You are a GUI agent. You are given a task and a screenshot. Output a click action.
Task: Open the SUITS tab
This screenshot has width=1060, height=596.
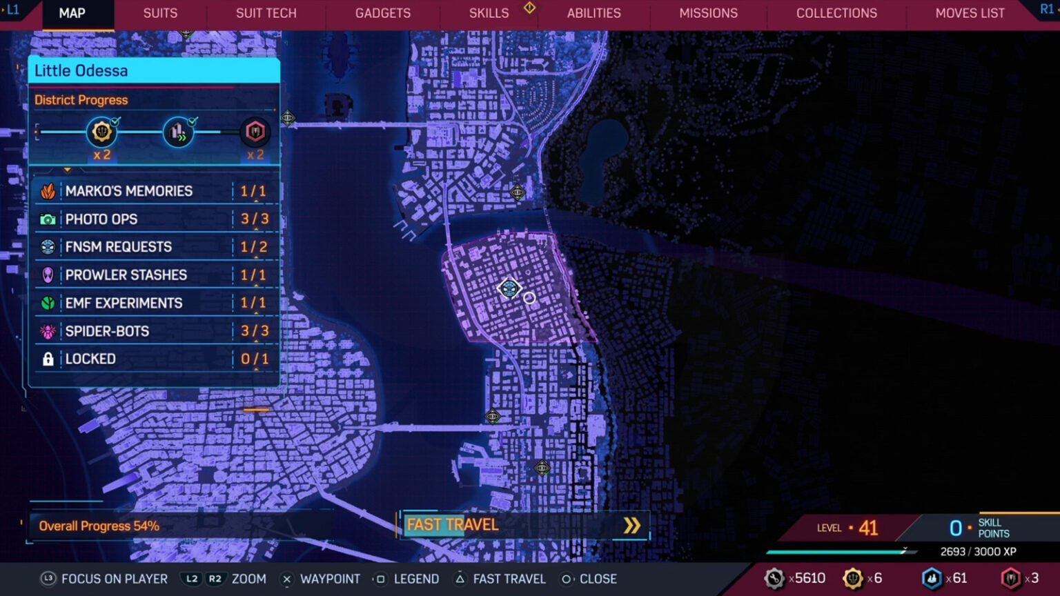pyautogui.click(x=160, y=13)
